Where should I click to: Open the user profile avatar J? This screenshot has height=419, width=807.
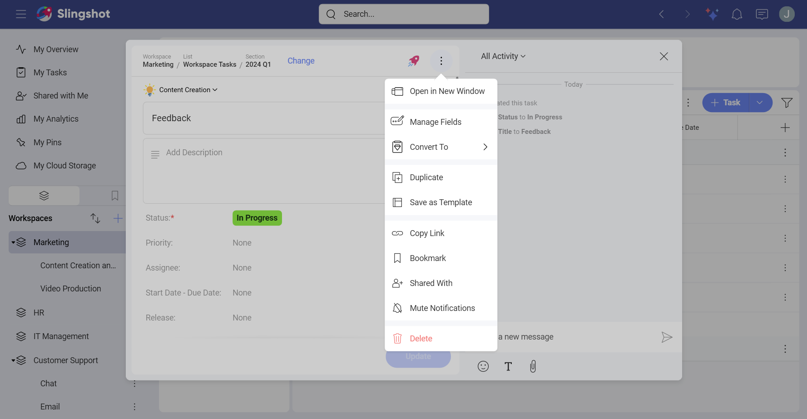click(787, 14)
